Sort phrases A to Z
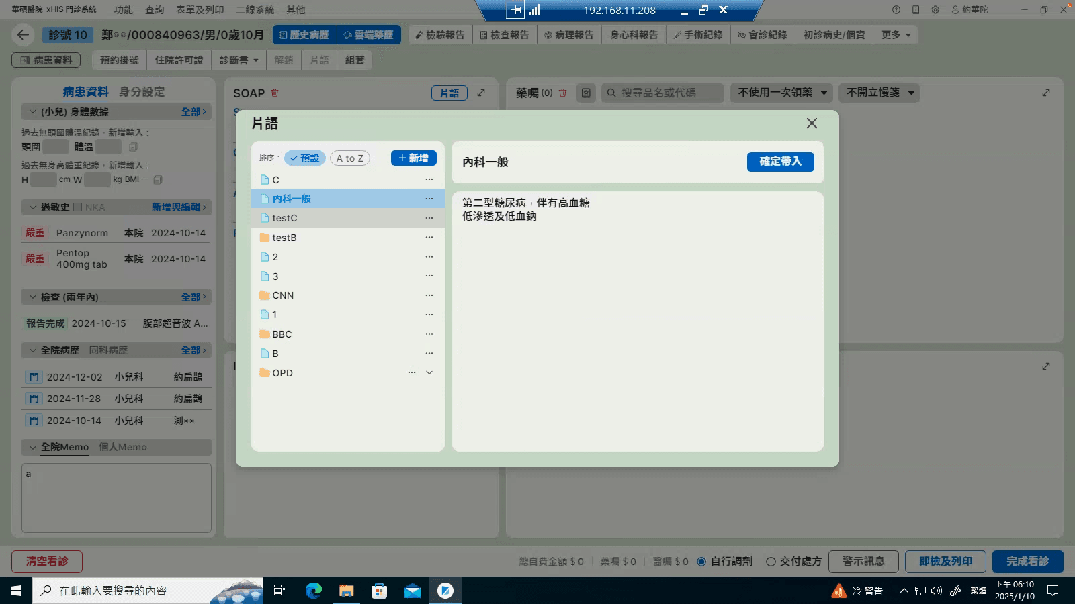 pyautogui.click(x=350, y=158)
